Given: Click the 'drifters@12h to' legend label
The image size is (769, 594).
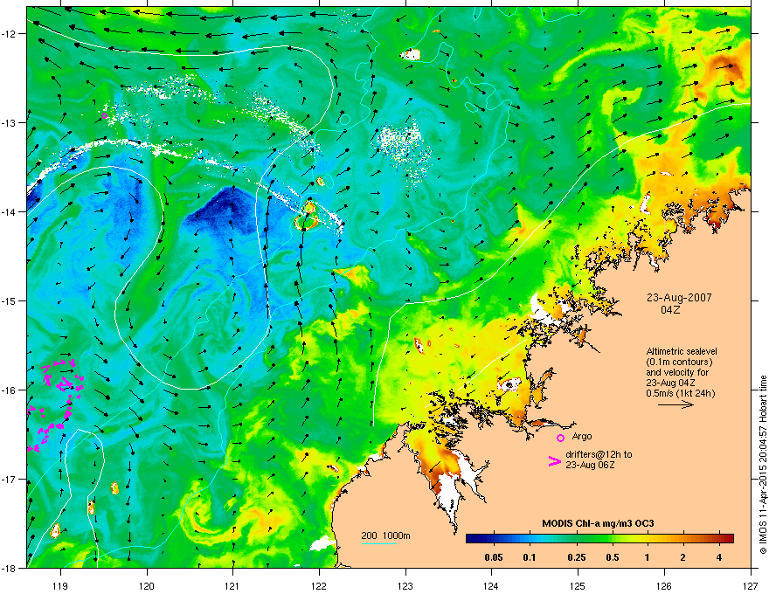Looking at the screenshot, I should 599,454.
